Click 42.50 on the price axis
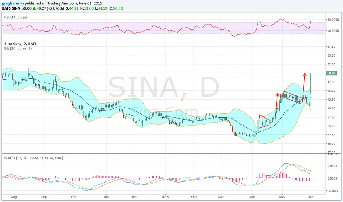The height and width of the screenshot is (202, 343). click(x=331, y=100)
